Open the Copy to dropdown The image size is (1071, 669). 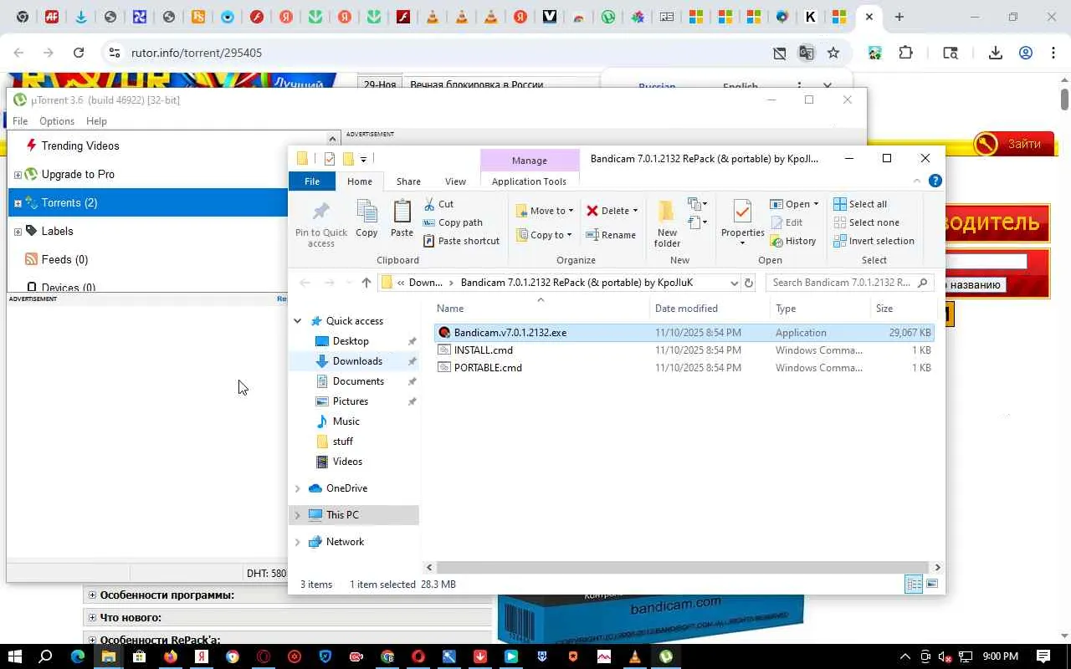(544, 235)
